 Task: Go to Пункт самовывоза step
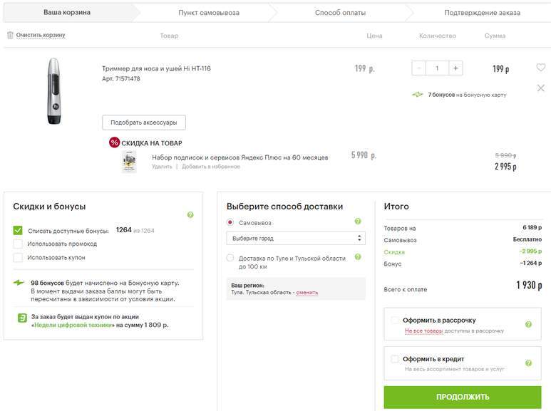[209, 13]
